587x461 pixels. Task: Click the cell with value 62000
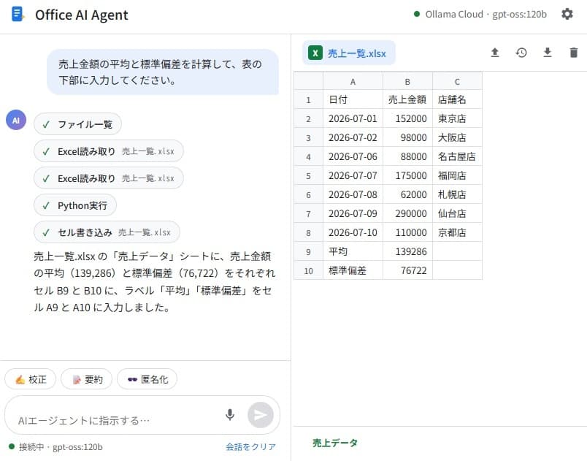click(407, 195)
